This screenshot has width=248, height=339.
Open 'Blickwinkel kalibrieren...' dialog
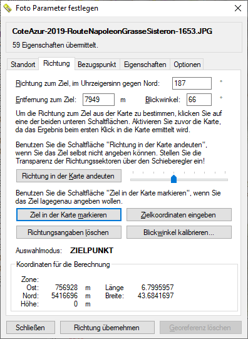[179, 232]
